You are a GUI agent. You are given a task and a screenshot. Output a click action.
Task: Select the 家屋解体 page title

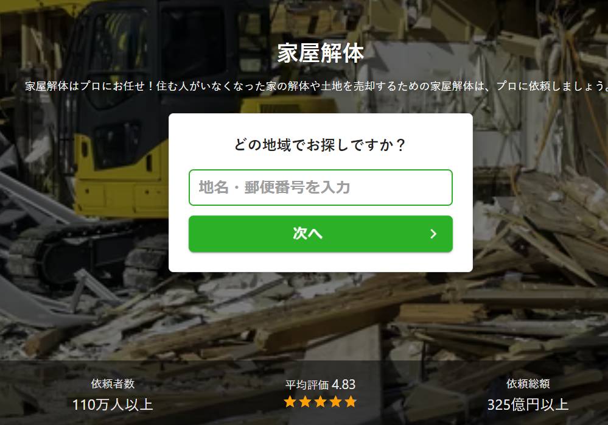320,53
